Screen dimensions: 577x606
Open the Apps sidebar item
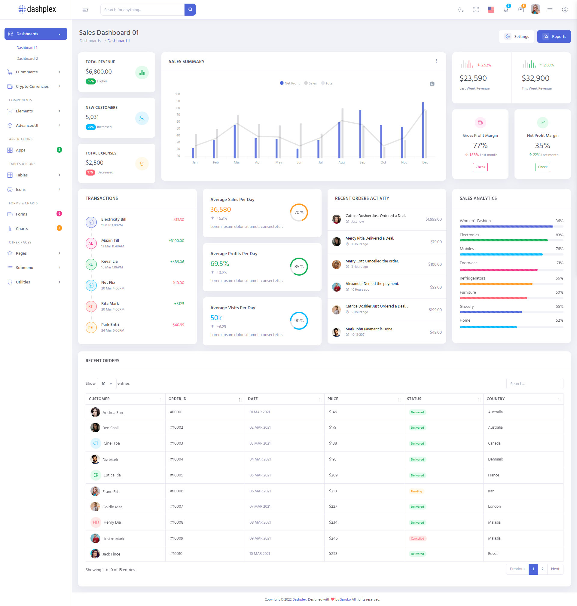coord(21,150)
